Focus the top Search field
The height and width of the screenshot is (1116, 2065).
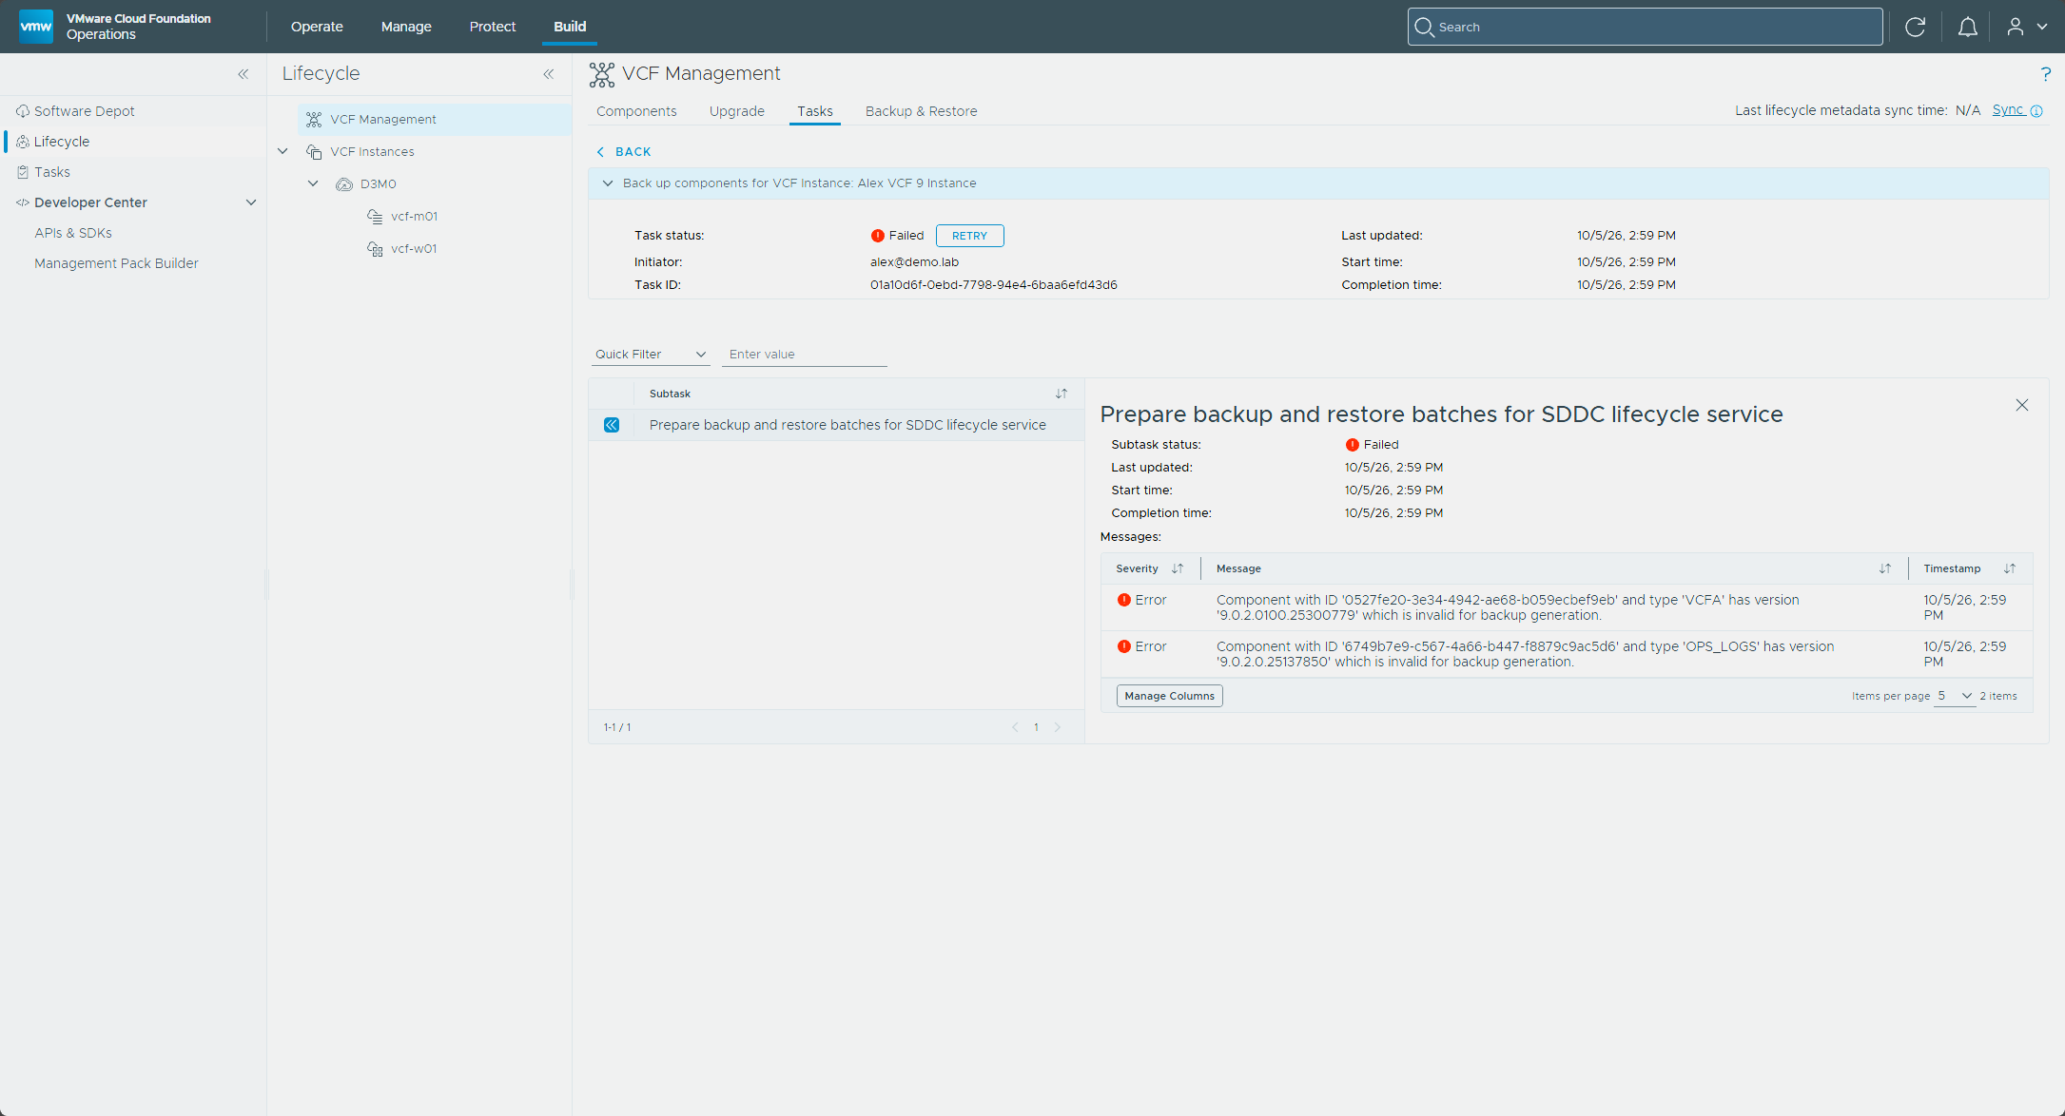1645,27
